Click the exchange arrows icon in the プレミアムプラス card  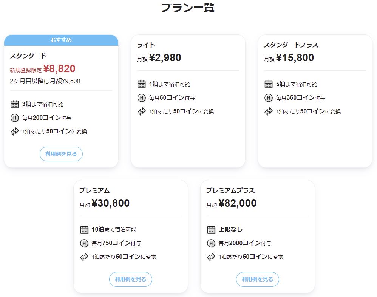[211, 257]
